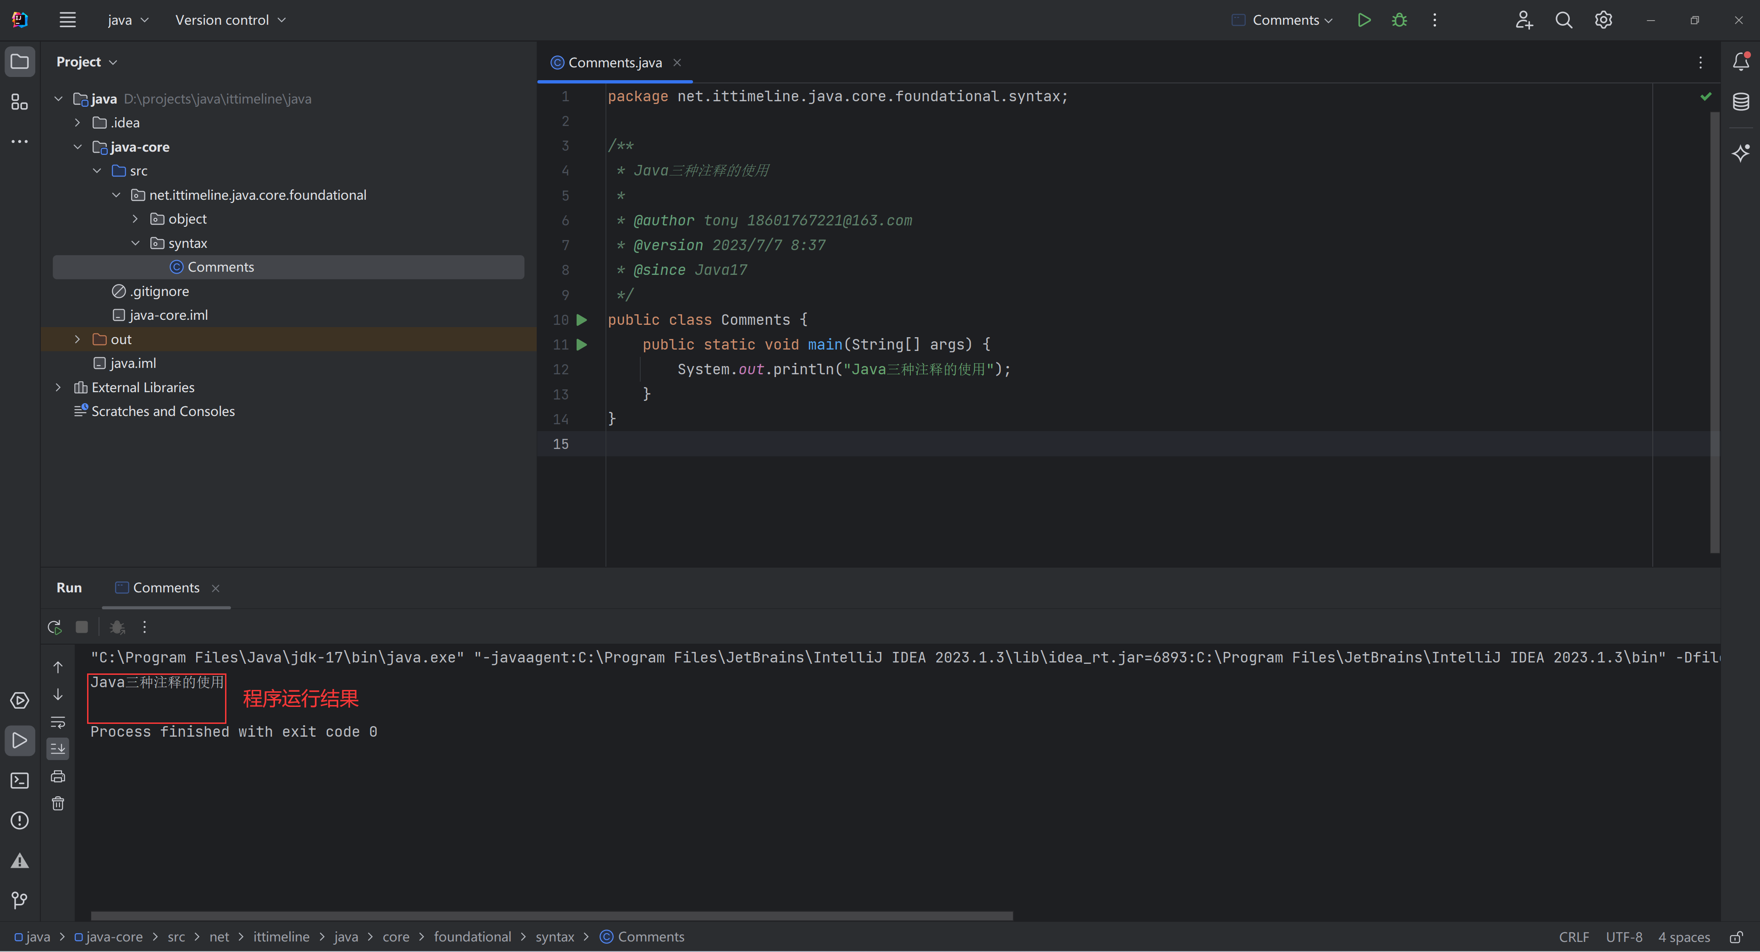Select the Run panel title
1760x952 pixels.
point(69,588)
